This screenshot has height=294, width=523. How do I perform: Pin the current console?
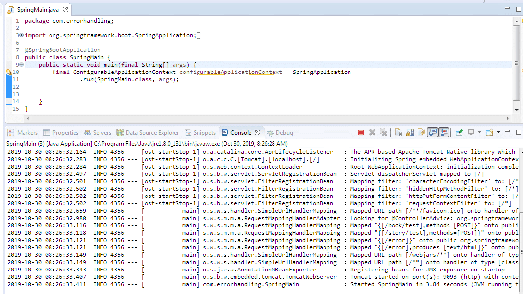[x=459, y=132]
